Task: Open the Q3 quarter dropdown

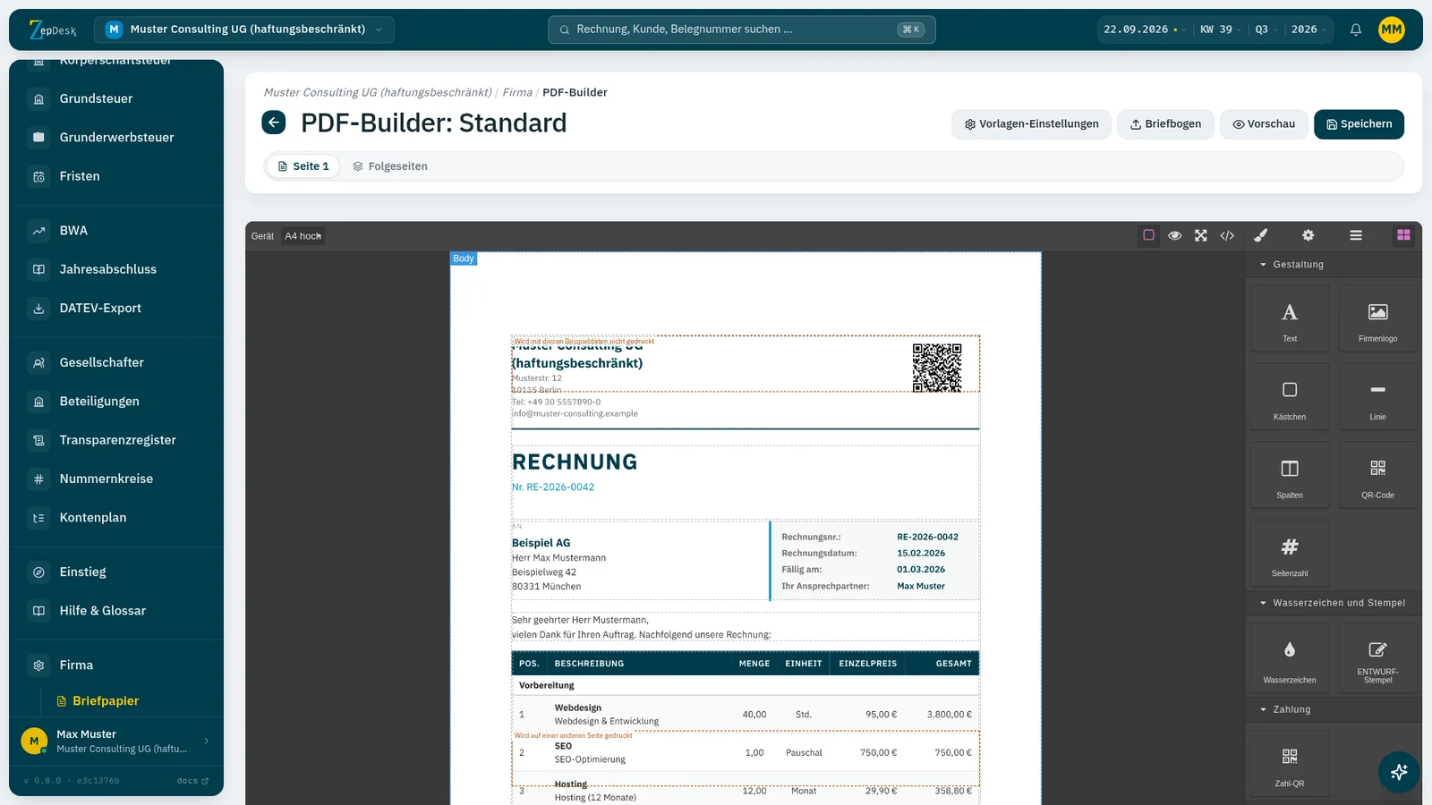Action: click(x=1266, y=30)
